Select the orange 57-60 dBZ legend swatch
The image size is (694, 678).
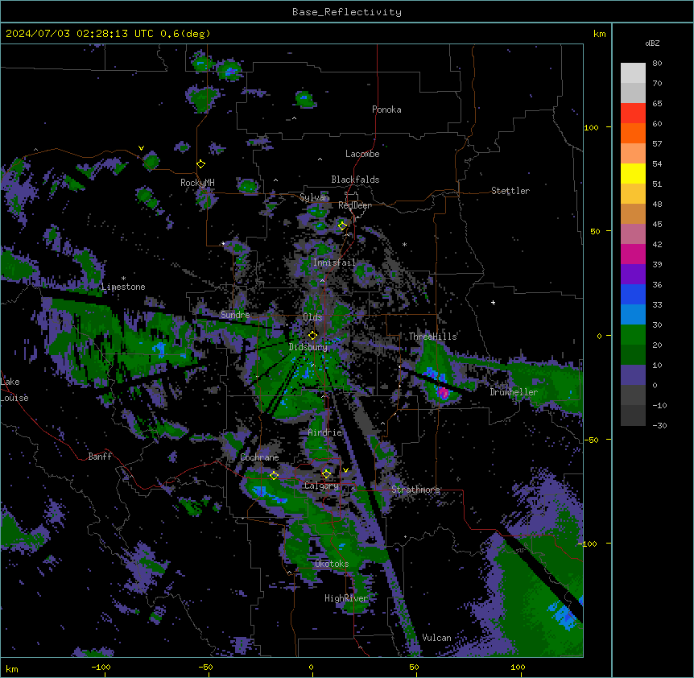pos(633,133)
